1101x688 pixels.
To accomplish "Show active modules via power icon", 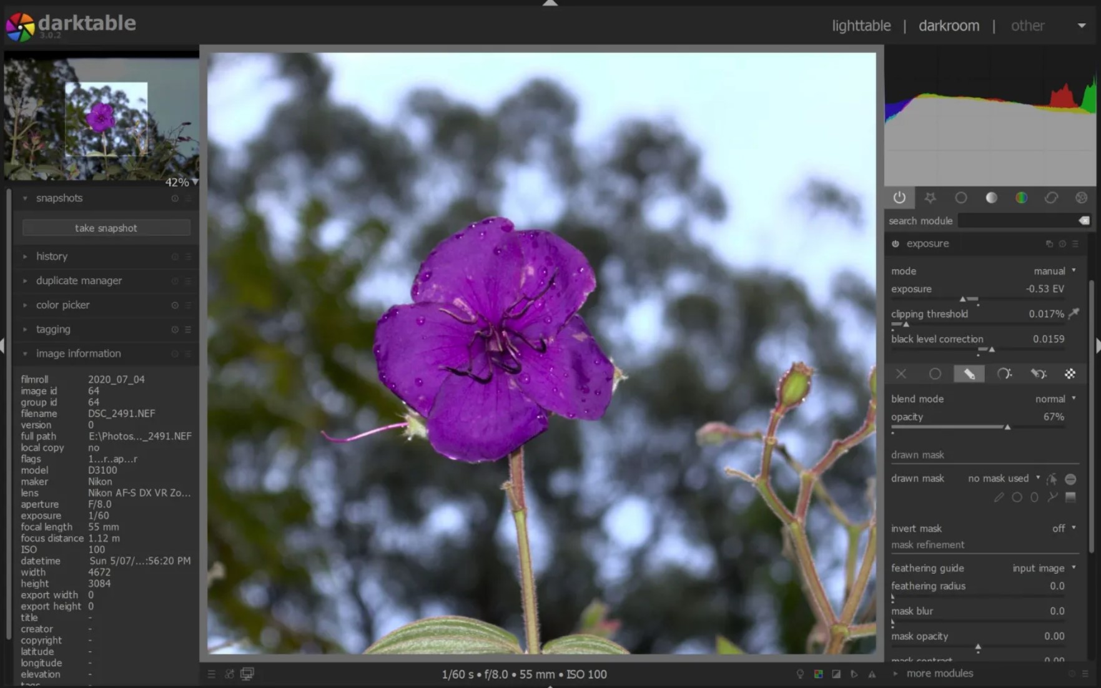I will 899,198.
